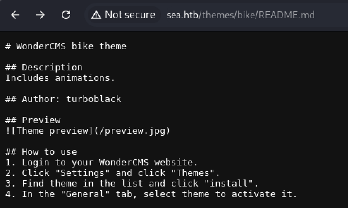Image resolution: width=348 pixels, height=208 pixels.
Task: Click the "## Preview" heading line
Action: click(x=33, y=120)
